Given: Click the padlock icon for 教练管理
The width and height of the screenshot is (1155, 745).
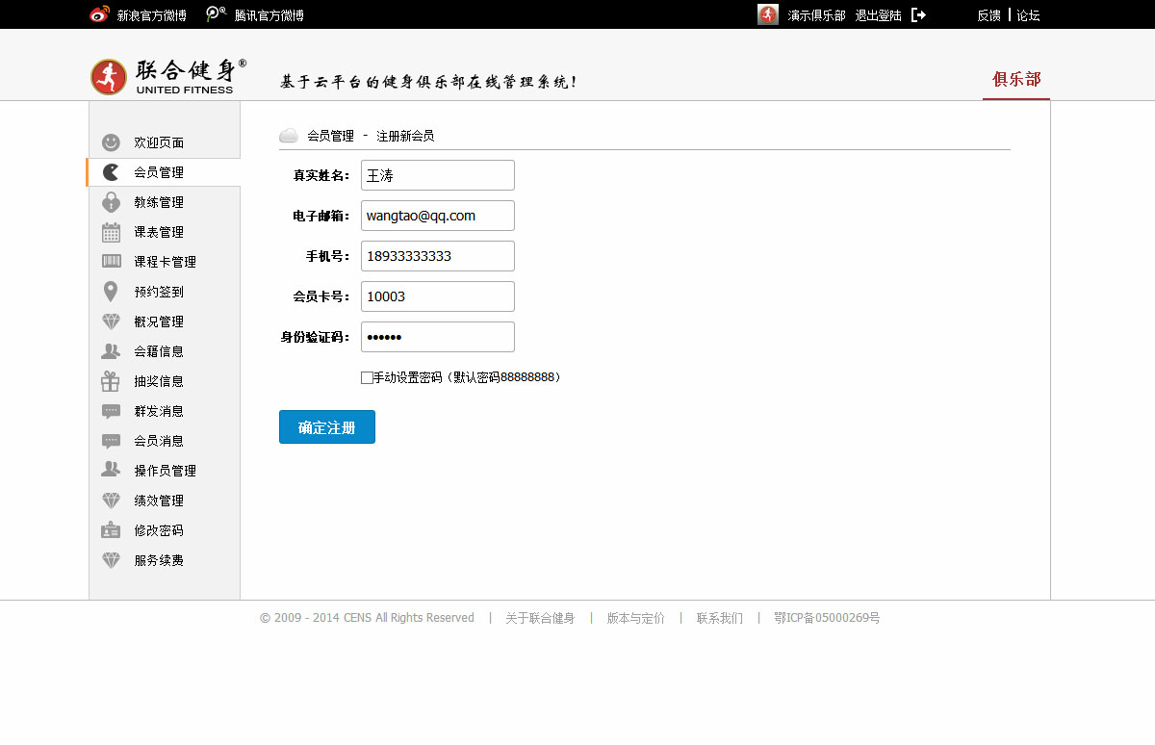Looking at the screenshot, I should pos(111,202).
